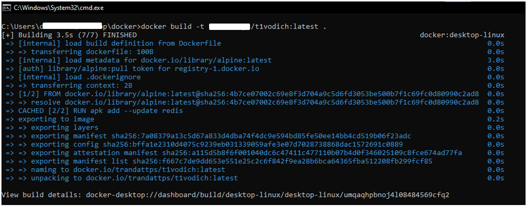The height and width of the screenshot is (207, 528).
Task: Click the C:\Windows\System32\cmd.exe window title
Action: (x=58, y=8)
